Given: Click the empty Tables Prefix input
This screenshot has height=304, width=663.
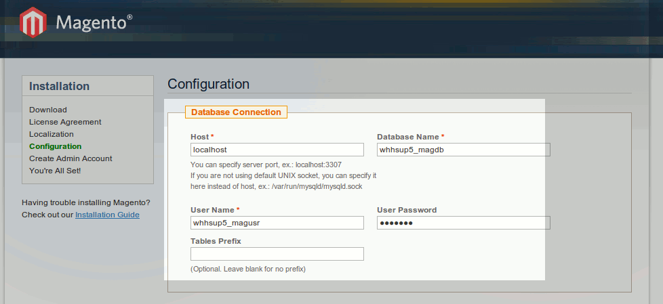Looking at the screenshot, I should coord(277,254).
